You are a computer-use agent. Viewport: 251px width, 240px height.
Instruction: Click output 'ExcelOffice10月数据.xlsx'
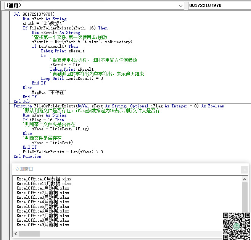44,179
